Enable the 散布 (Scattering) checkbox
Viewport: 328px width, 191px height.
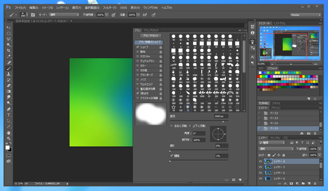pos(138,52)
